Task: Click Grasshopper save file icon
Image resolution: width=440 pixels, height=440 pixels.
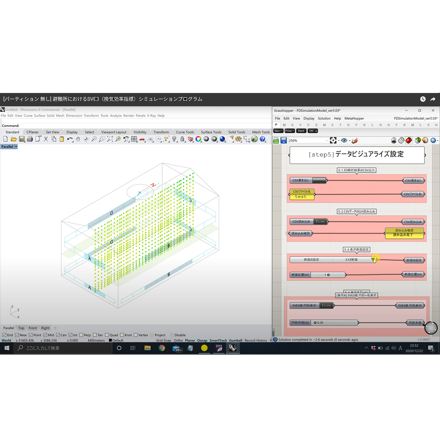Action: pyautogui.click(x=283, y=140)
